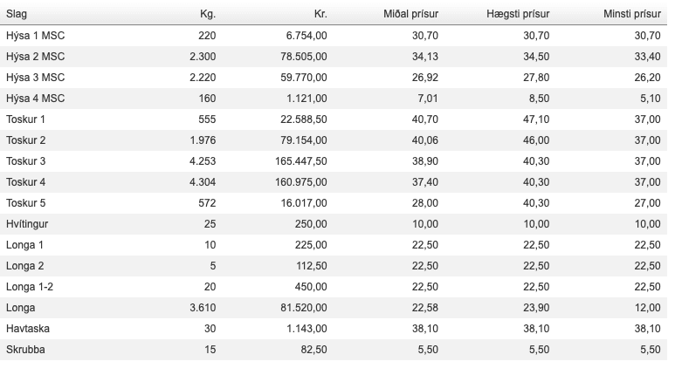Click the Longa 1-2 row label

click(x=31, y=286)
